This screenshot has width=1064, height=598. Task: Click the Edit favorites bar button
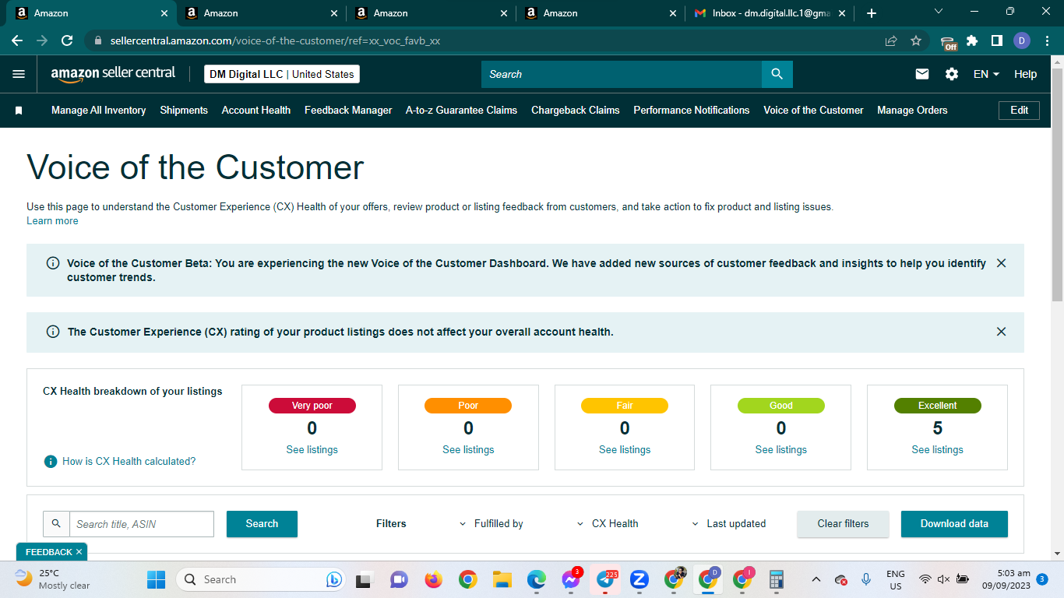point(1019,111)
